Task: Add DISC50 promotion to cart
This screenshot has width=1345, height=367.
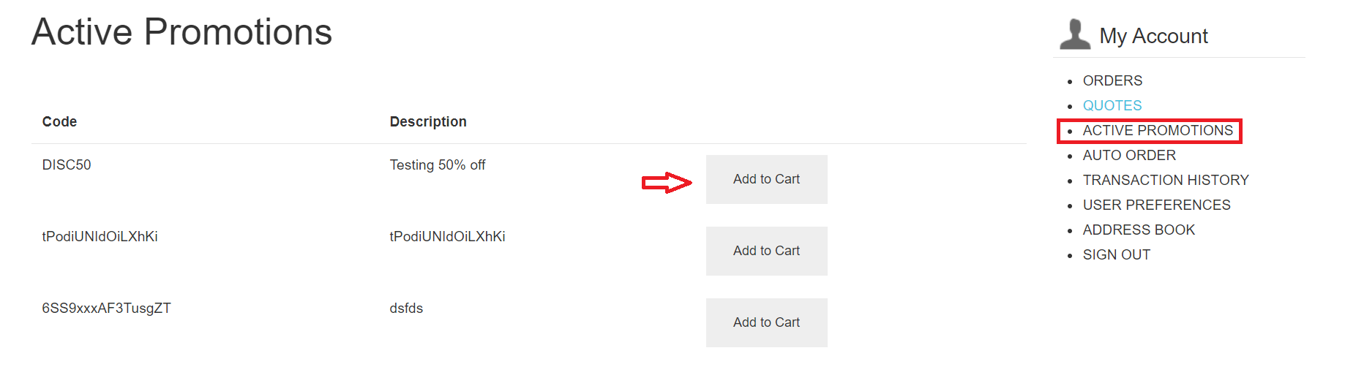Action: coord(766,179)
